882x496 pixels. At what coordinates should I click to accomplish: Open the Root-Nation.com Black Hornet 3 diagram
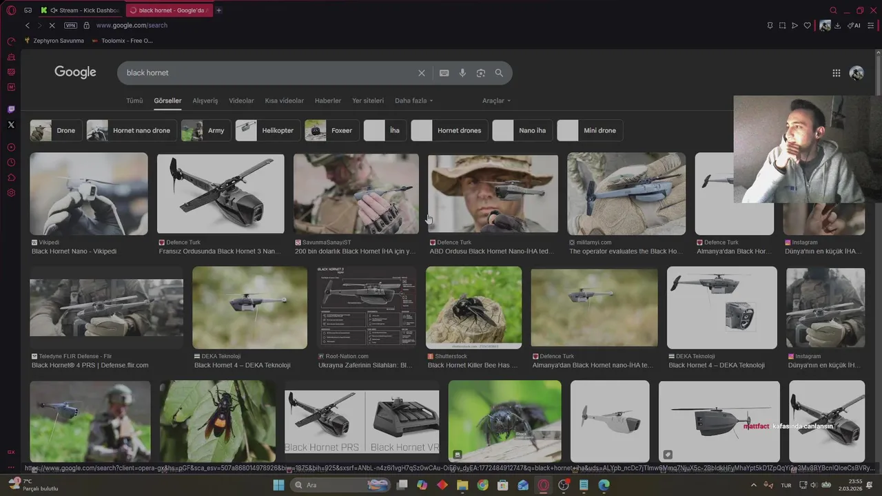367,307
